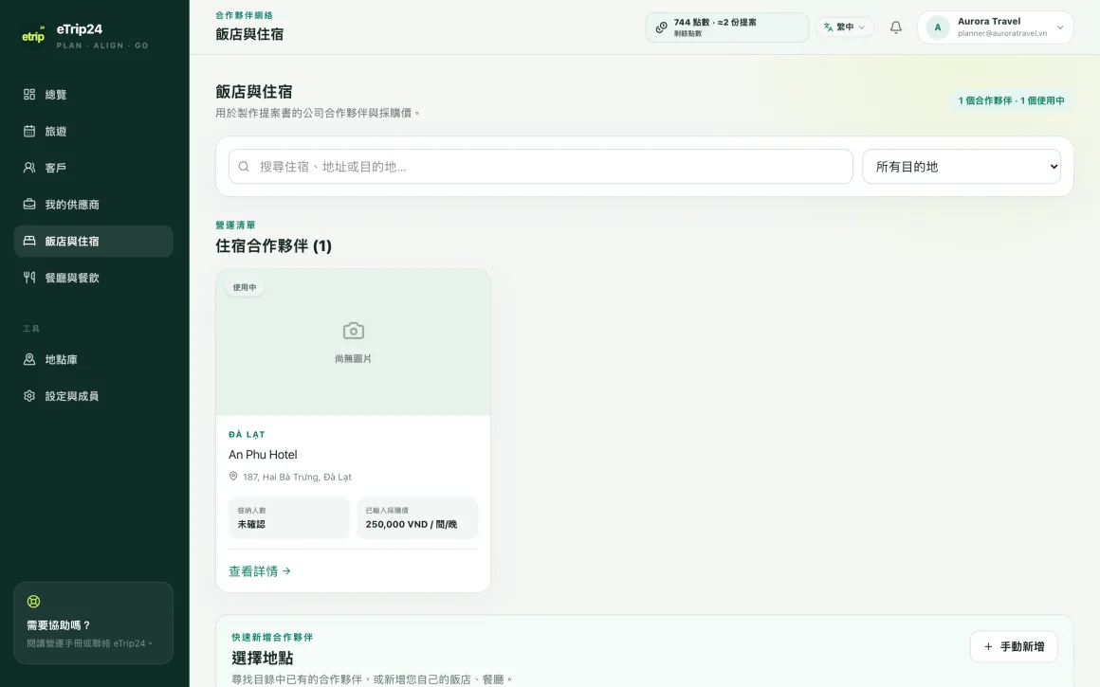Image resolution: width=1100 pixels, height=687 pixels.
Task: Open notifications bell
Action: point(896,27)
